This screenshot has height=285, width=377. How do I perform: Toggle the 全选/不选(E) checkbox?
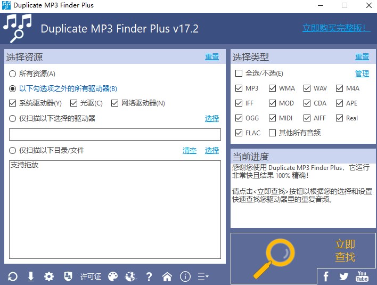pos(239,73)
